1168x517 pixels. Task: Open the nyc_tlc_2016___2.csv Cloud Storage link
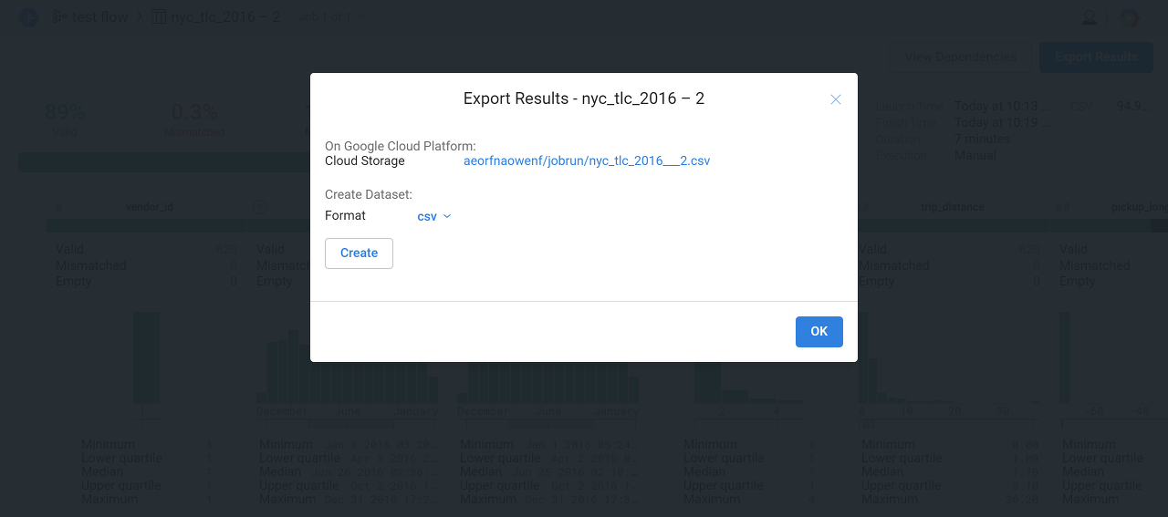click(x=587, y=160)
